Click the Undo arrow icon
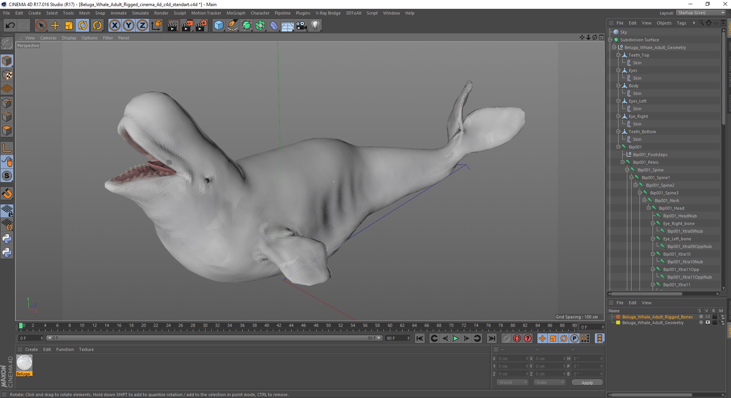 click(10, 26)
